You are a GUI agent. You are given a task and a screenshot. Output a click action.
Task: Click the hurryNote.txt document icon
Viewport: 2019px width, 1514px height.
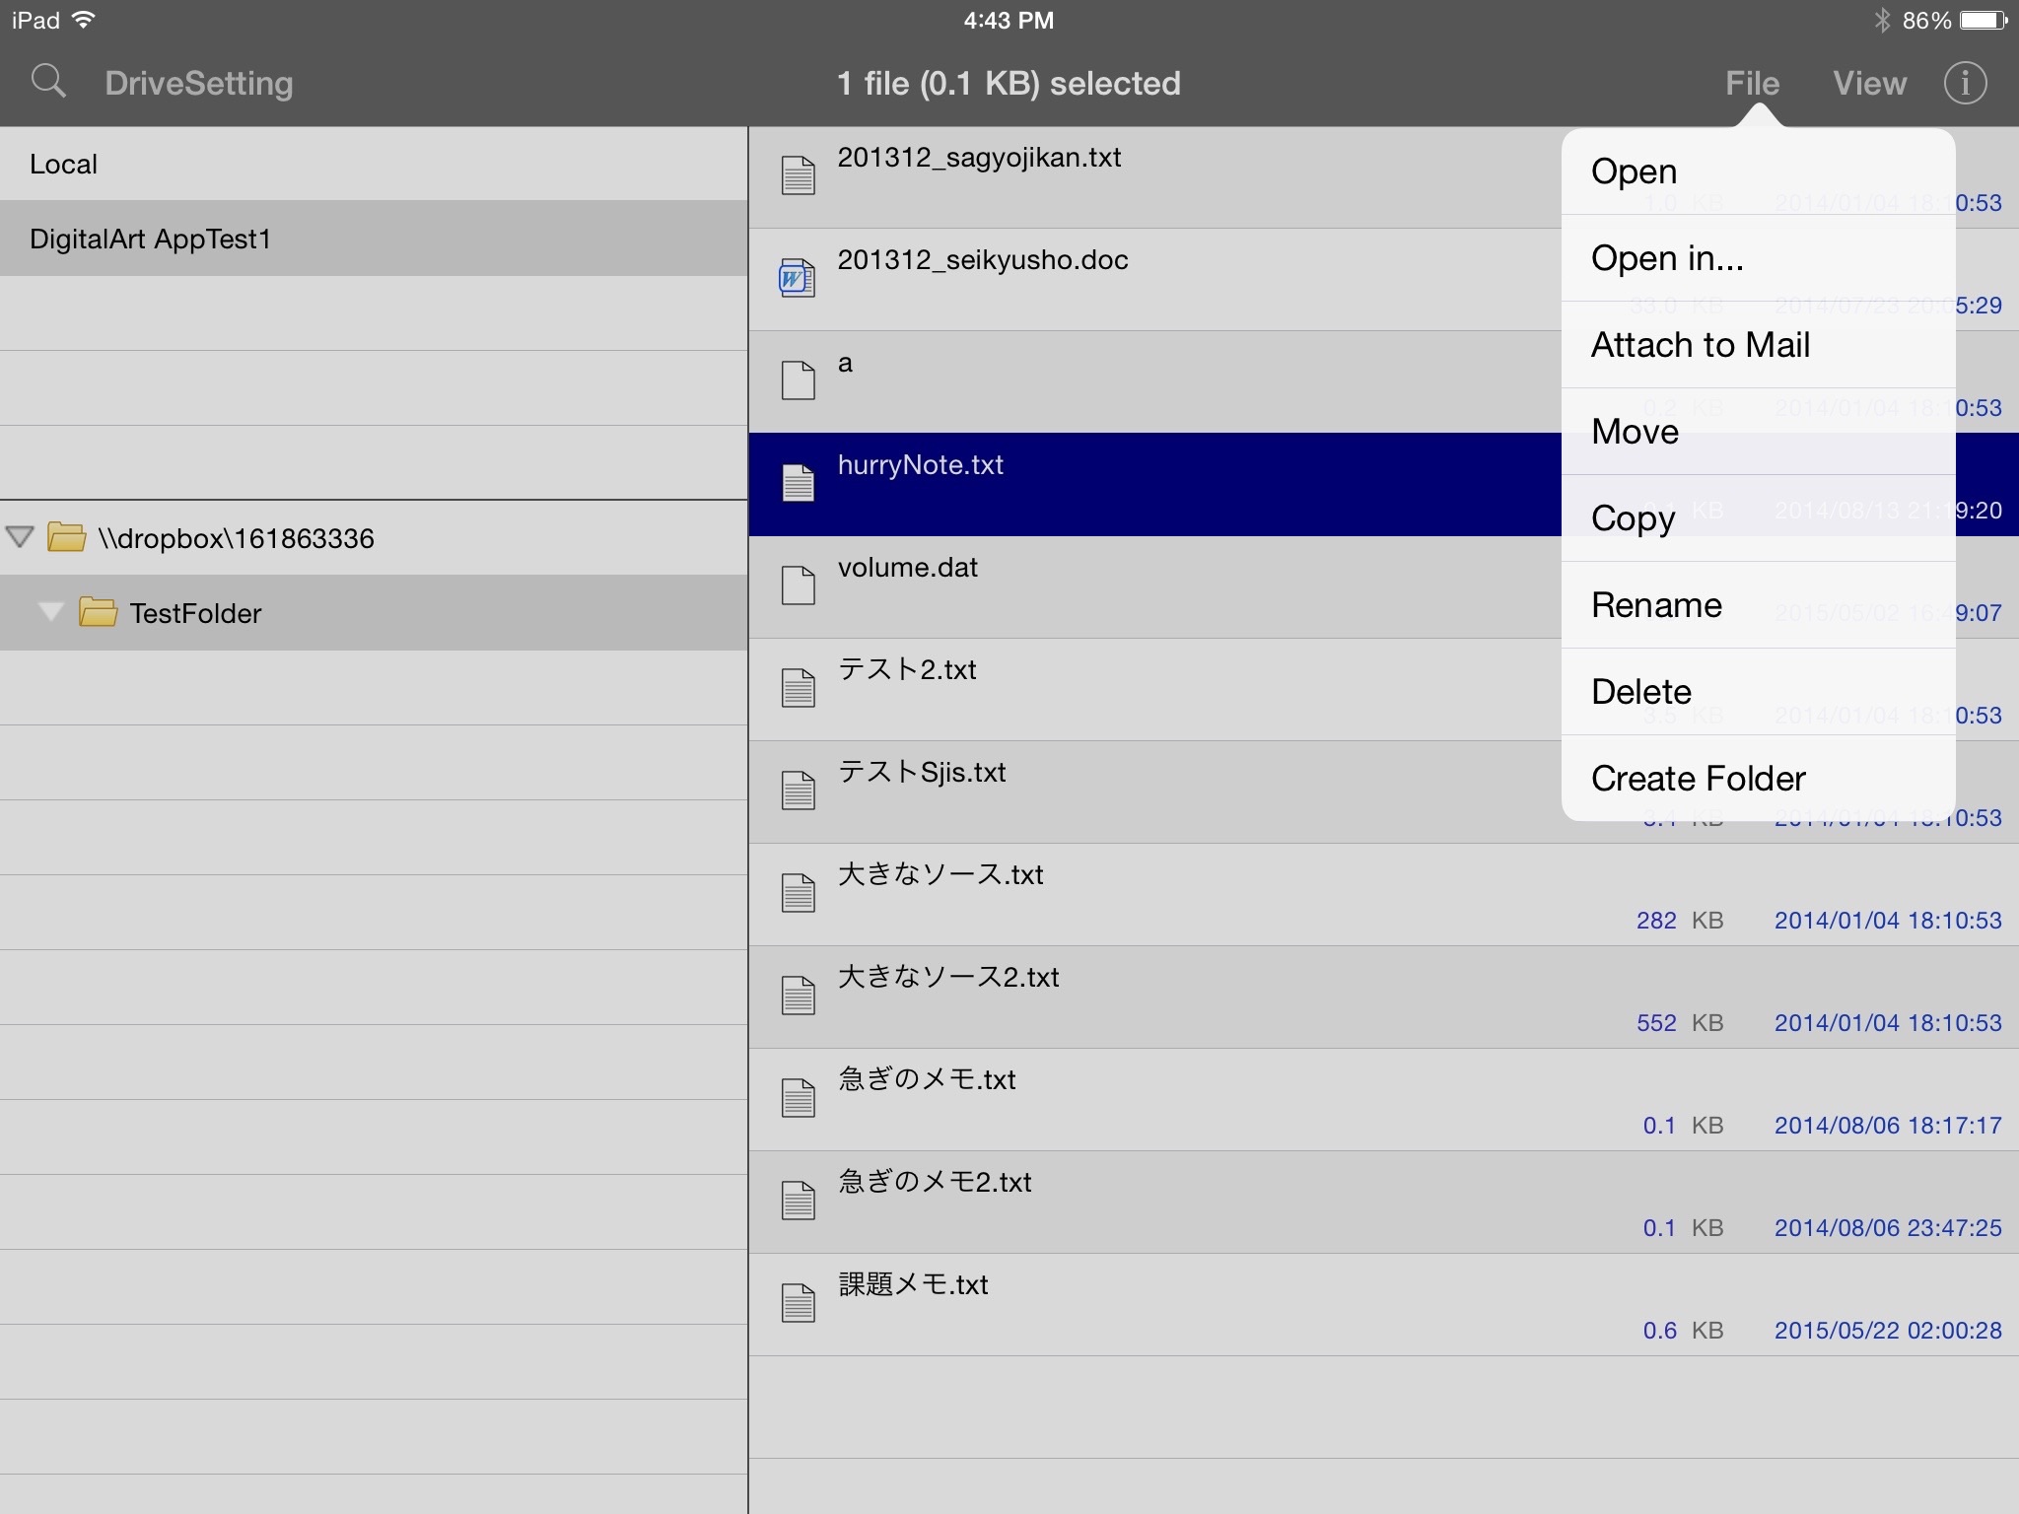point(798,483)
